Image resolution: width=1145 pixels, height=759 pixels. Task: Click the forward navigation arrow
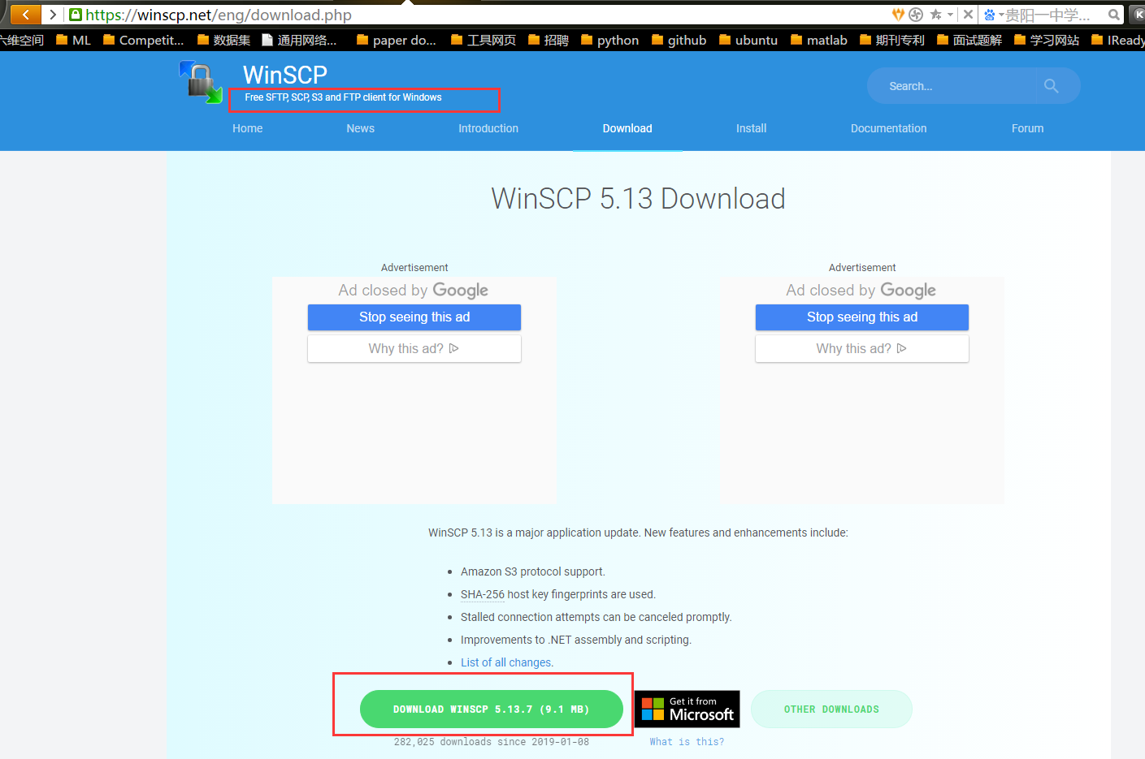(52, 14)
